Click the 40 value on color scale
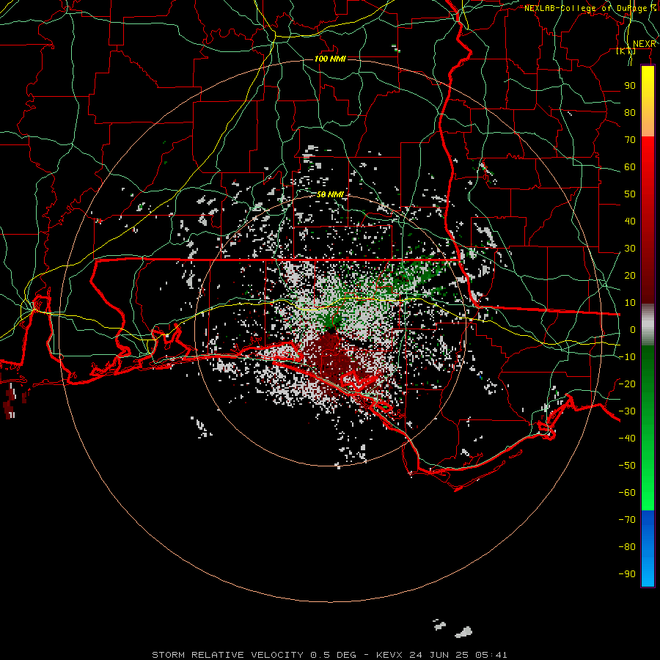Image resolution: width=660 pixels, height=660 pixels. [630, 221]
